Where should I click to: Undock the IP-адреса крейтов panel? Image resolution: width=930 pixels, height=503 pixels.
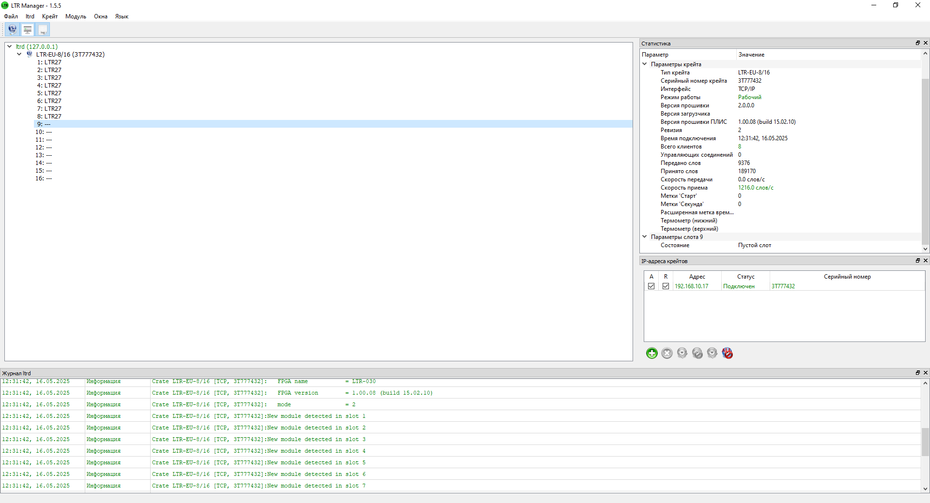point(917,260)
